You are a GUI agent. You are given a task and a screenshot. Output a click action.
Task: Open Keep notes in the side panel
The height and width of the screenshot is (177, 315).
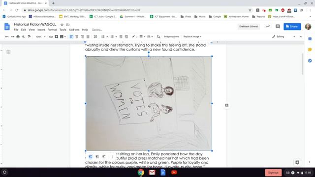coord(310,50)
